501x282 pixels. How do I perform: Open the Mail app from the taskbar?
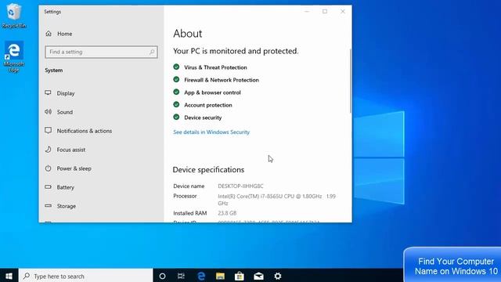258,276
